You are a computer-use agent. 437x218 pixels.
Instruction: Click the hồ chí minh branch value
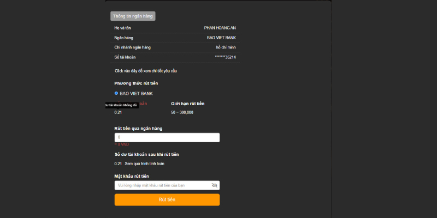(x=226, y=47)
